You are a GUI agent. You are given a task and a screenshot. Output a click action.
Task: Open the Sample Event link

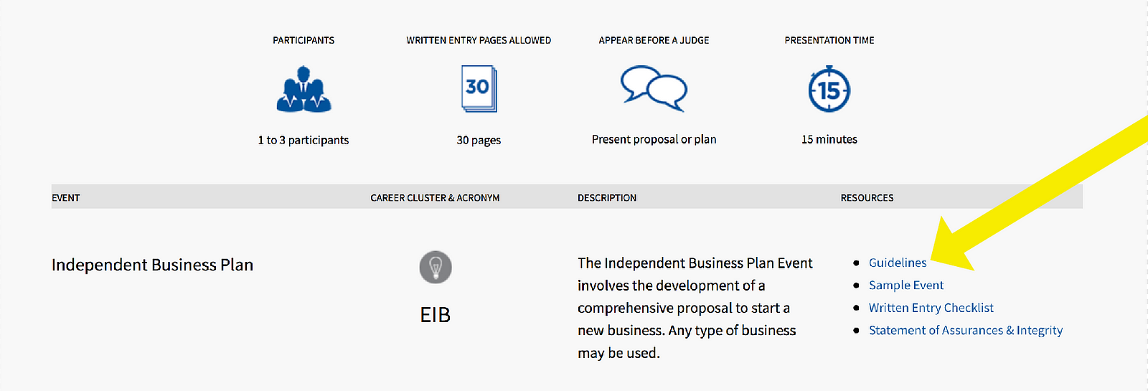[x=906, y=285]
